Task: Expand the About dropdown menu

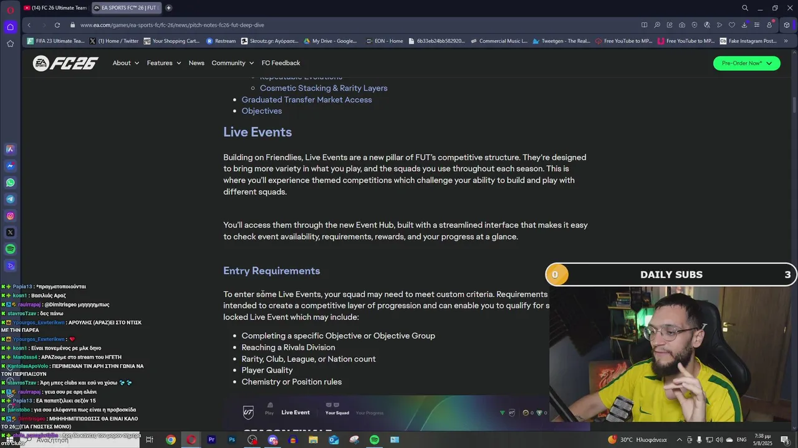Action: pyautogui.click(x=125, y=63)
